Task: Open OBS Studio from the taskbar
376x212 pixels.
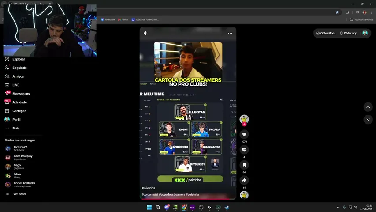Action: [x=201, y=207]
